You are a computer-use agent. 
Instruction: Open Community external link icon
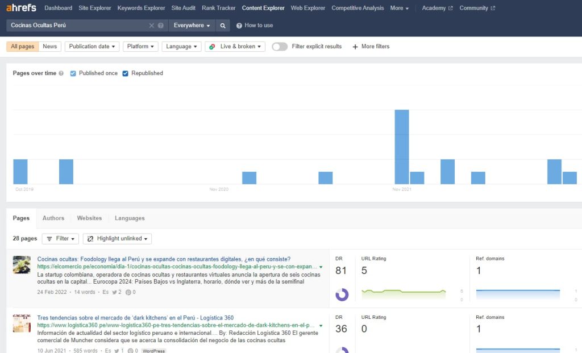[x=493, y=8]
